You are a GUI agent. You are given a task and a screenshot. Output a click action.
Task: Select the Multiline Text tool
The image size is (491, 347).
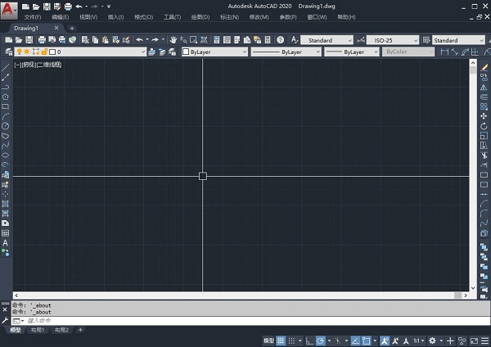pos(6,243)
